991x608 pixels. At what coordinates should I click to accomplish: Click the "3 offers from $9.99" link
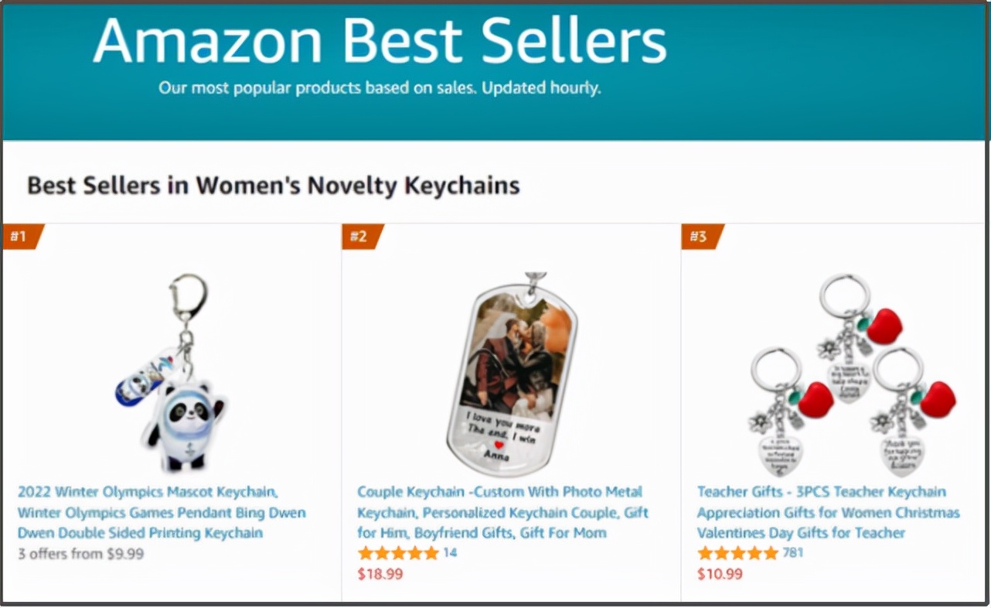[x=80, y=554]
